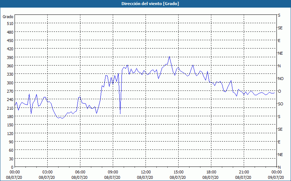
Task: Click the 30 degree axis label
Action: [11, 159]
